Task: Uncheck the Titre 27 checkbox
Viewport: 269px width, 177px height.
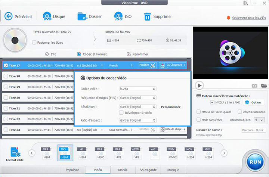Action: pyautogui.click(x=6, y=65)
